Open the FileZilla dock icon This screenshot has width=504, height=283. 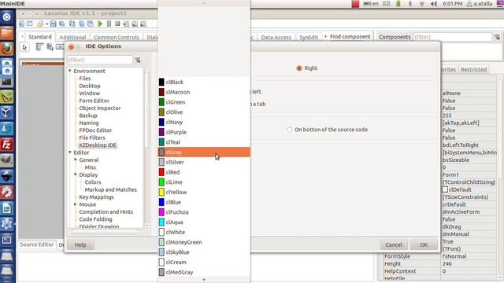pos(7,145)
